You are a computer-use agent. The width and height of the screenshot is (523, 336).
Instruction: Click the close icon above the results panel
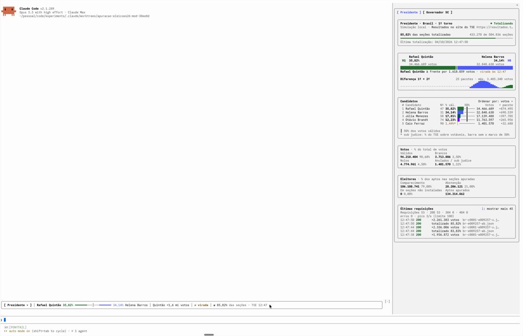[517, 5]
